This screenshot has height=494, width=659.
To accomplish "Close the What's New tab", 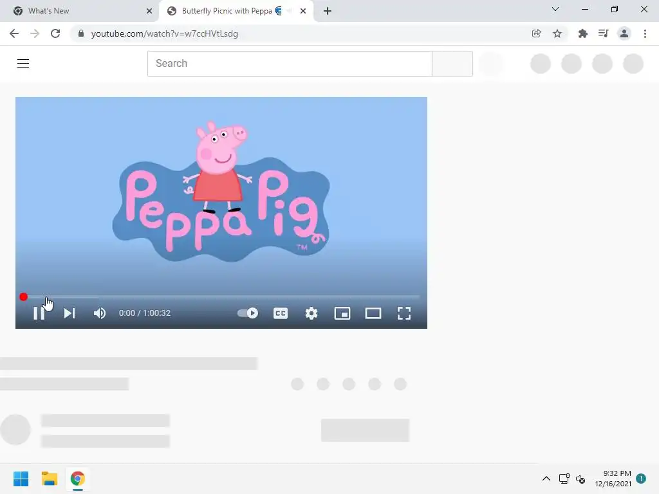I will [149, 11].
